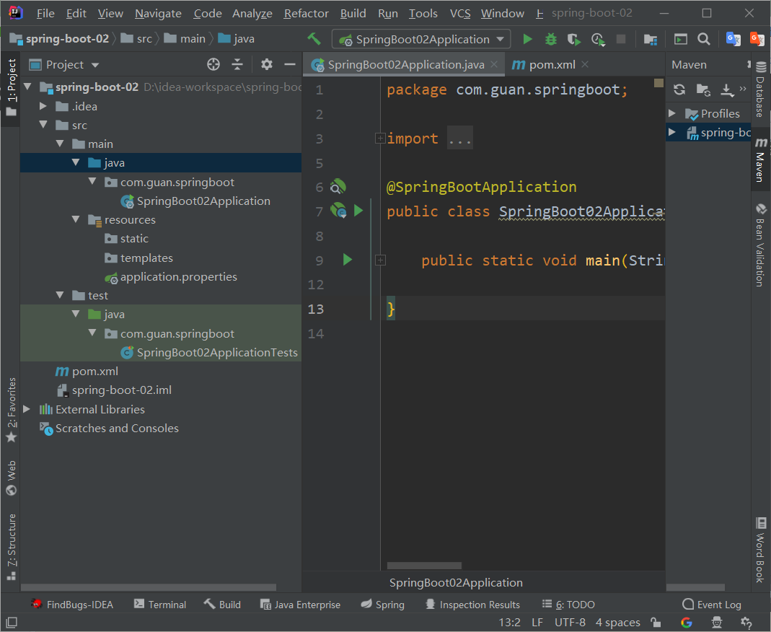
Task: Click the Spring bean gutter icon on line 6
Action: point(338,187)
